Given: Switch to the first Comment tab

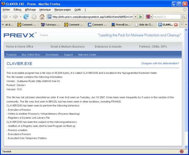Looking at the screenshot, I should click(x=27, y=25).
